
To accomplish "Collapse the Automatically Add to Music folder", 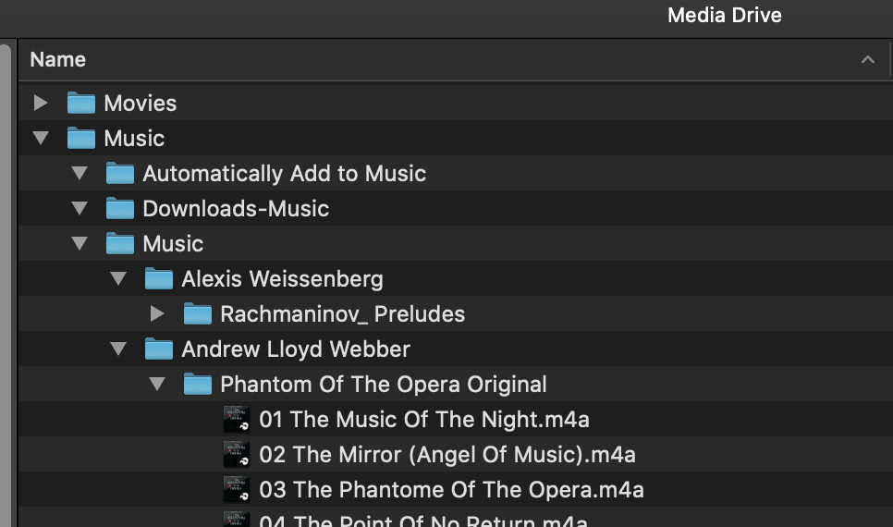I will coord(80,173).
